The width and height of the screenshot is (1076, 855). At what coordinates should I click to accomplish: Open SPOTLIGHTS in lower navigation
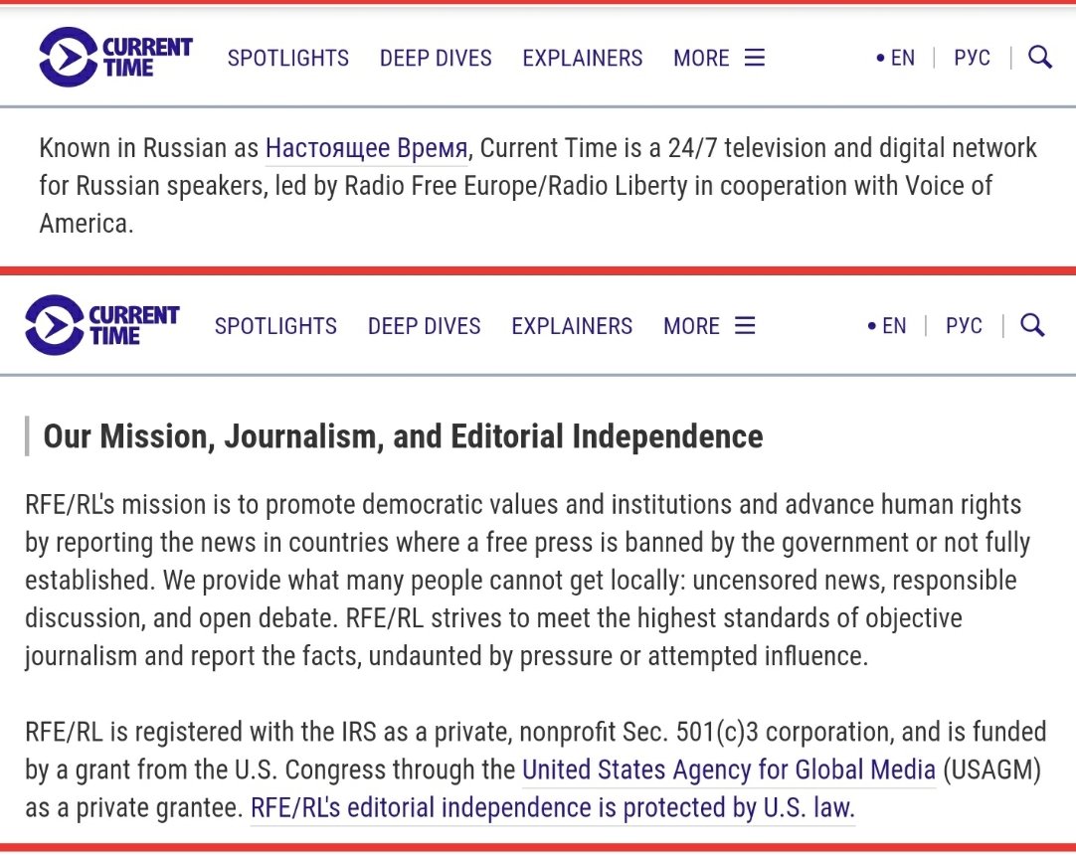tap(275, 326)
